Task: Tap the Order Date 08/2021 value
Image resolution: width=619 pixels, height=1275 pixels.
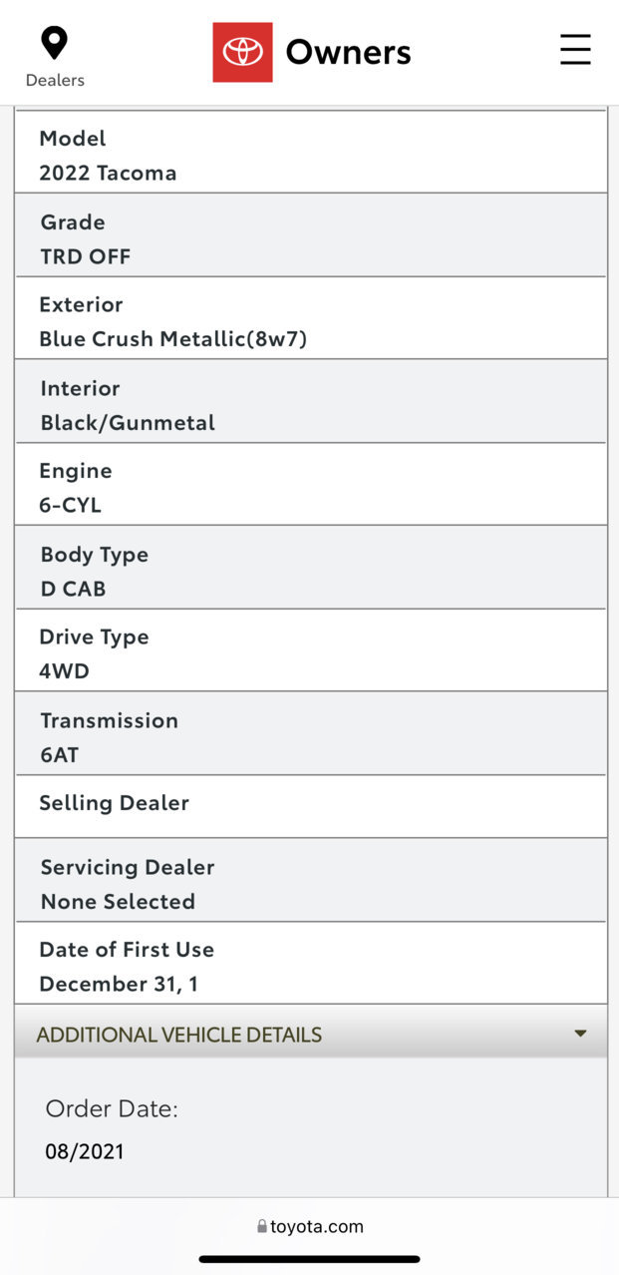Action: 85,1151
